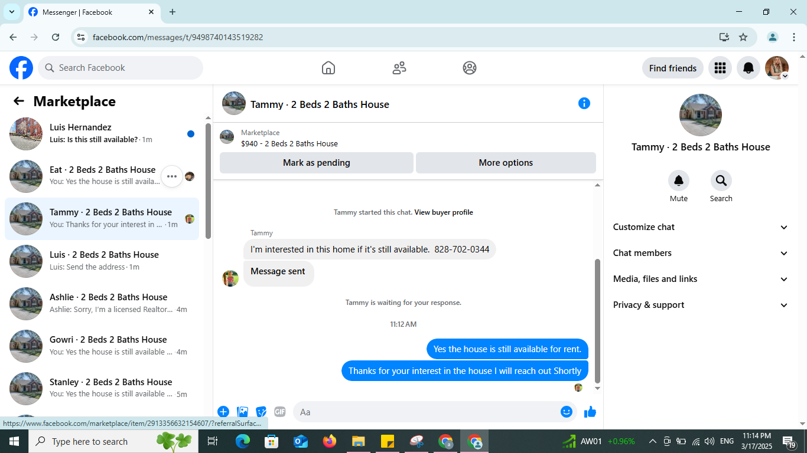
Task: Open Ashlie · 2 Beds 2 Baths House chat
Action: point(102,304)
